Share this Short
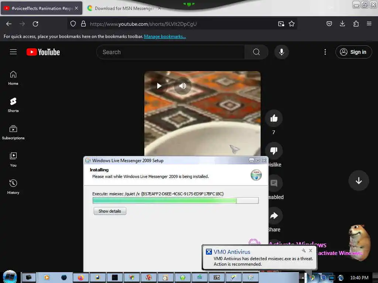The width and height of the screenshot is (378, 283). [x=274, y=215]
